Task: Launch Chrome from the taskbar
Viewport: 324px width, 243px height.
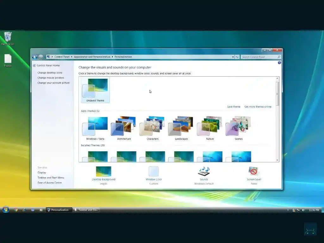Action: tap(16, 210)
